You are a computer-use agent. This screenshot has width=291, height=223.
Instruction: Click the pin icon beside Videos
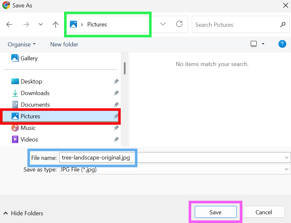coord(116,139)
